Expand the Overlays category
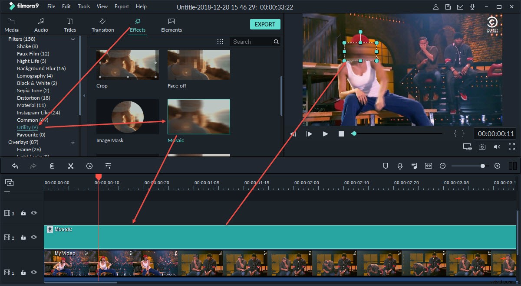Viewport: 521px width, 286px height. point(73,142)
